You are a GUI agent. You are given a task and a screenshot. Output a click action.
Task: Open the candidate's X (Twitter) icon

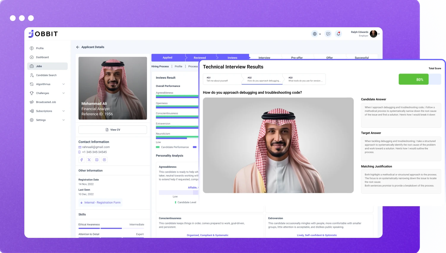pos(89,160)
